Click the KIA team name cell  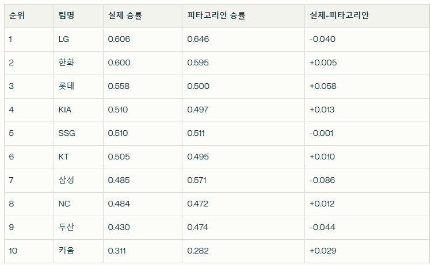pos(78,110)
